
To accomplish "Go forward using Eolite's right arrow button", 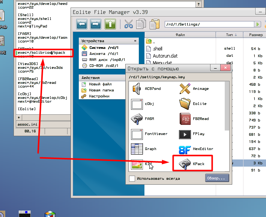I will [x=96, y=24].
